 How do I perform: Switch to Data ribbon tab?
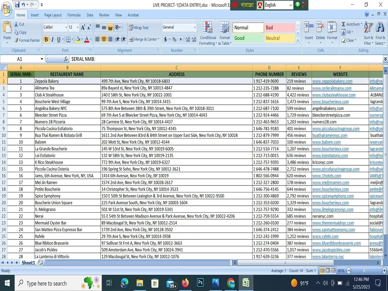pyautogui.click(x=90, y=15)
